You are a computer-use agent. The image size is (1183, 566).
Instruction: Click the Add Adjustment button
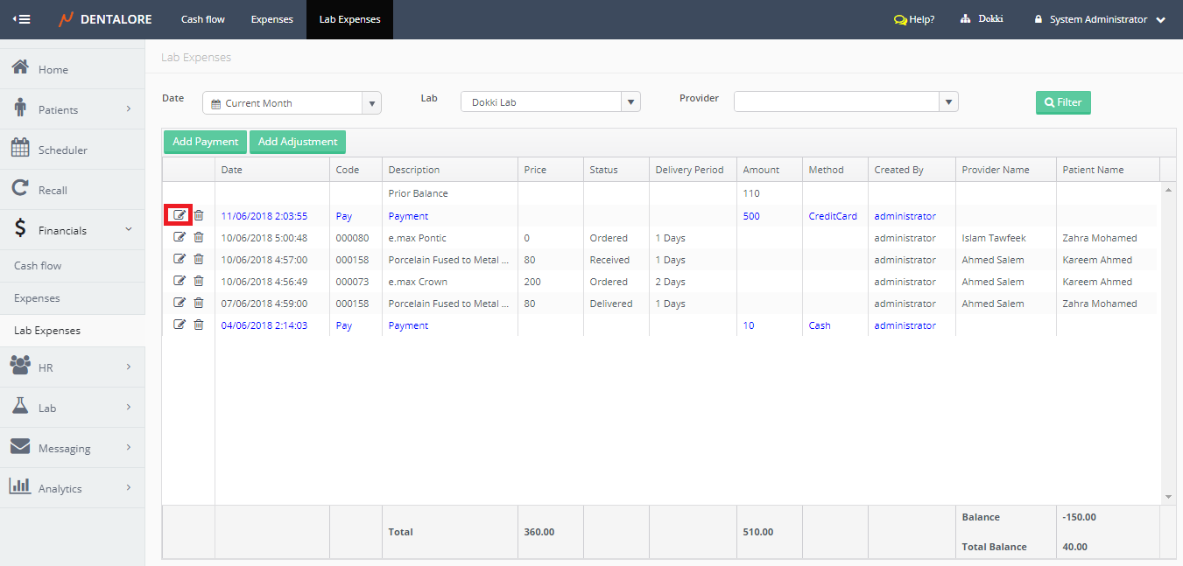point(298,142)
